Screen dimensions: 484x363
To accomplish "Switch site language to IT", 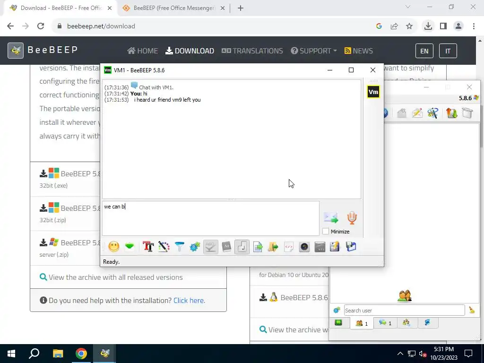I will (x=448, y=51).
